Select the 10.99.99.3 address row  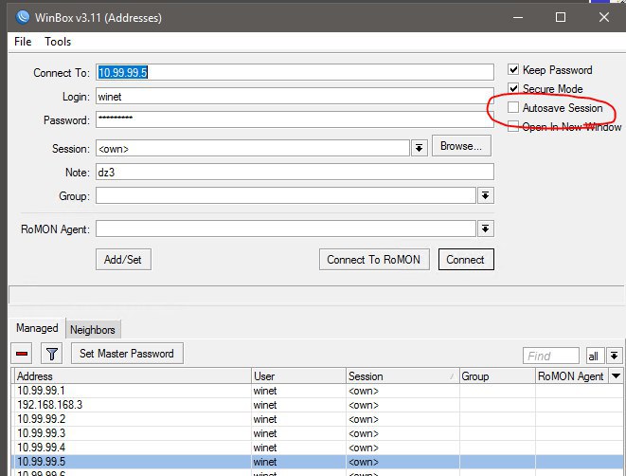click(317, 432)
